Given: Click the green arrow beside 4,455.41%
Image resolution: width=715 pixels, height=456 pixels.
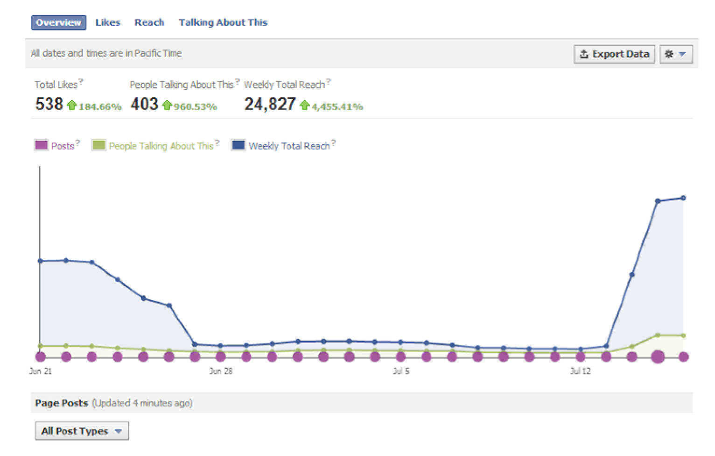Looking at the screenshot, I should click(x=304, y=106).
